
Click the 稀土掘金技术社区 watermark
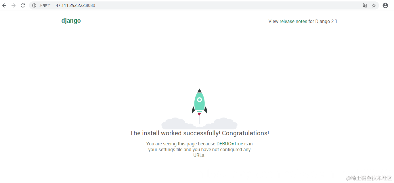click(x=369, y=178)
